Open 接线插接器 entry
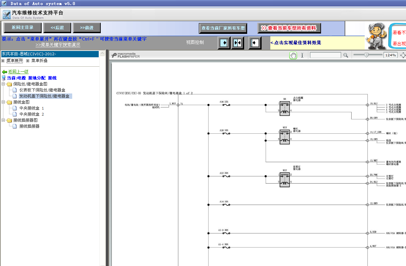 click(x=30, y=126)
